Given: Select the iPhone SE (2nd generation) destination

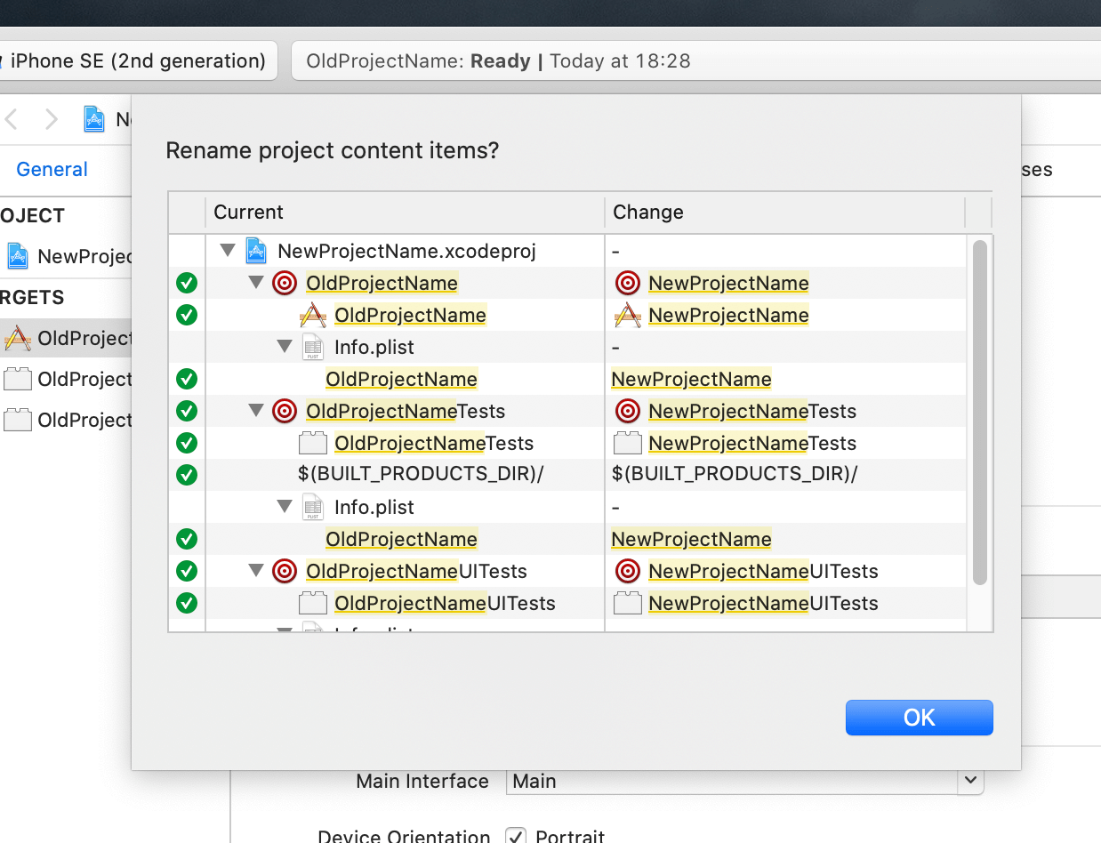Looking at the screenshot, I should tap(138, 60).
